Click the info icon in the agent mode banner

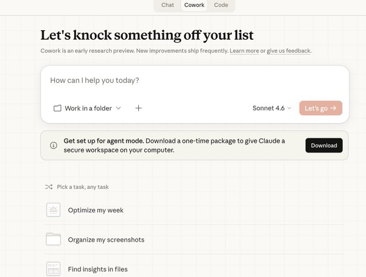tap(53, 146)
